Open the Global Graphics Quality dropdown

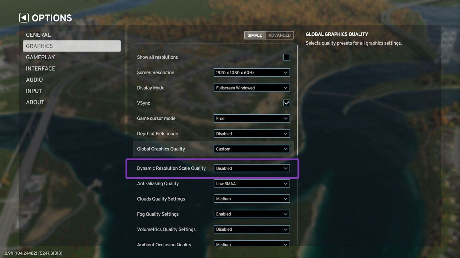pos(251,149)
